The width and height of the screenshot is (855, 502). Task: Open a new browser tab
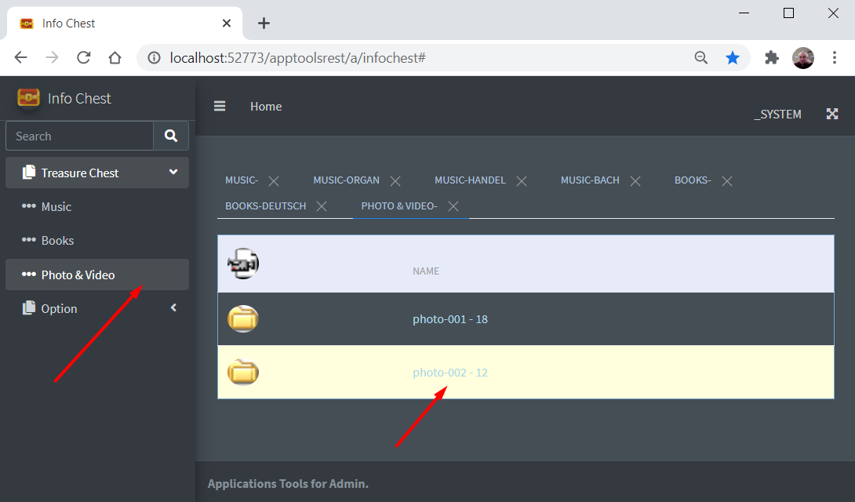pyautogui.click(x=264, y=23)
